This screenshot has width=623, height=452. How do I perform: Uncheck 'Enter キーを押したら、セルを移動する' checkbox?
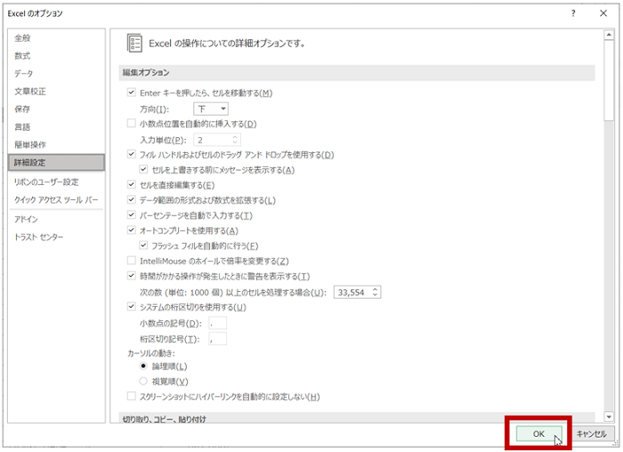point(132,93)
